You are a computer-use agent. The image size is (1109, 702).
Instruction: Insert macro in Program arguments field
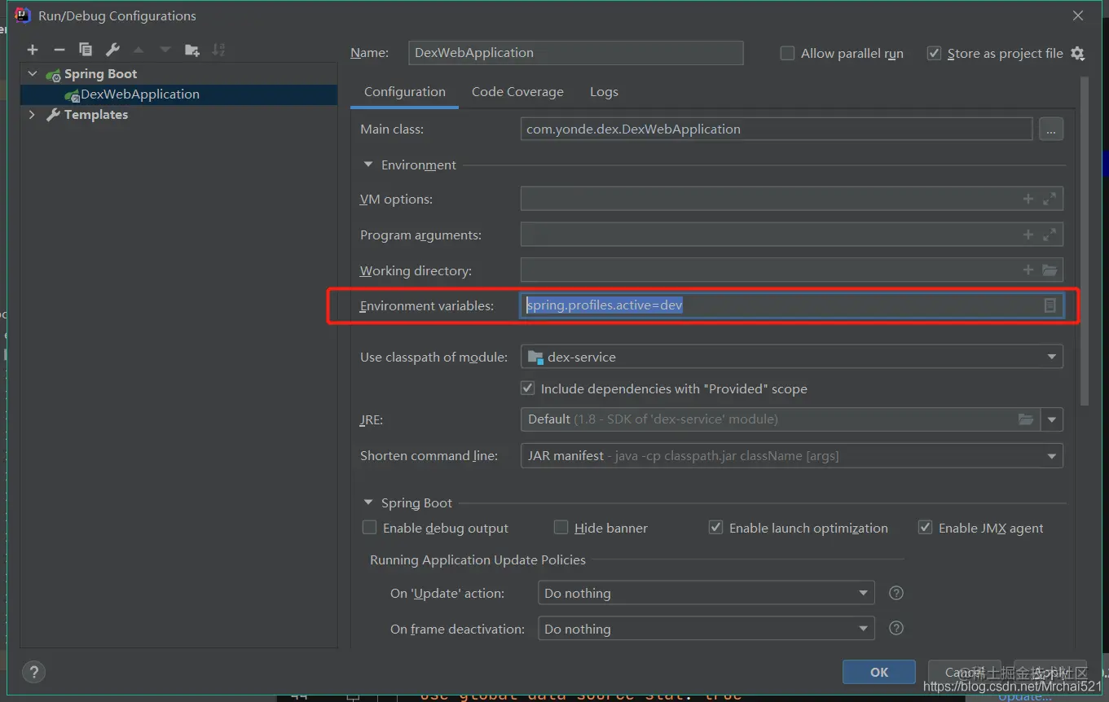1028,235
